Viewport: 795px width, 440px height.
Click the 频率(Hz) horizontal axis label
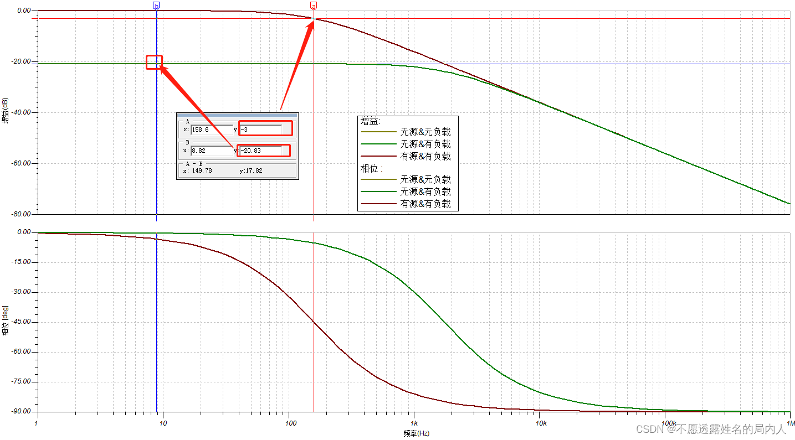416,433
